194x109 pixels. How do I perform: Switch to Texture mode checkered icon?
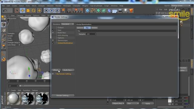(x=4, y=30)
